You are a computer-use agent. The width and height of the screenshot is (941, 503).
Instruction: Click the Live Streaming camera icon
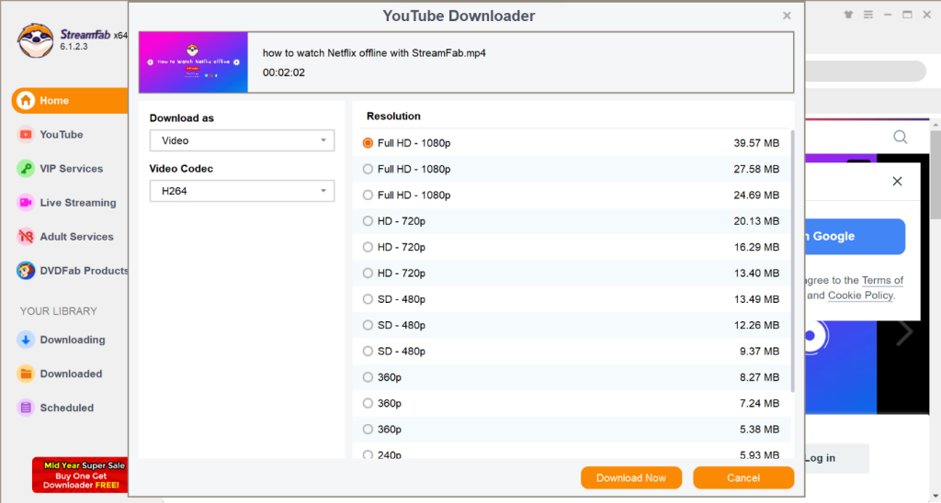pos(25,203)
